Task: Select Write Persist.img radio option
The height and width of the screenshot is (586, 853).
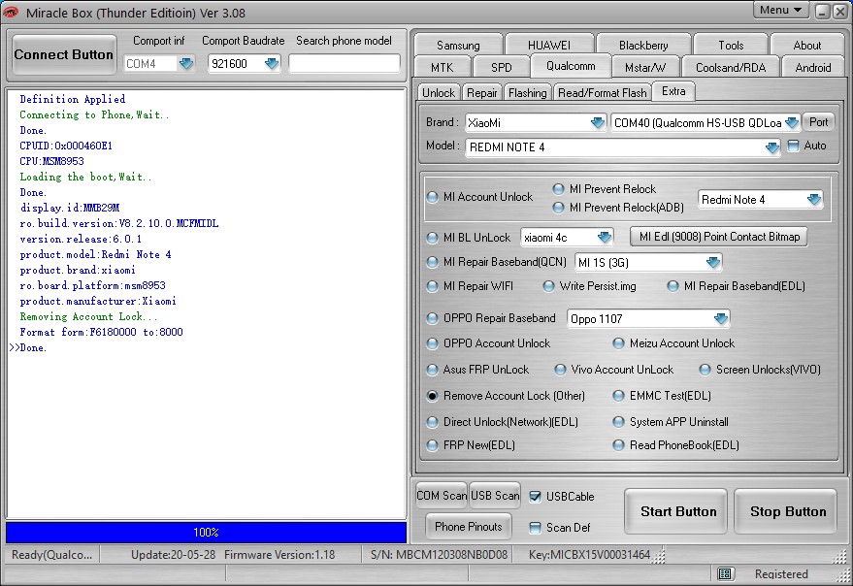Action: tap(548, 286)
